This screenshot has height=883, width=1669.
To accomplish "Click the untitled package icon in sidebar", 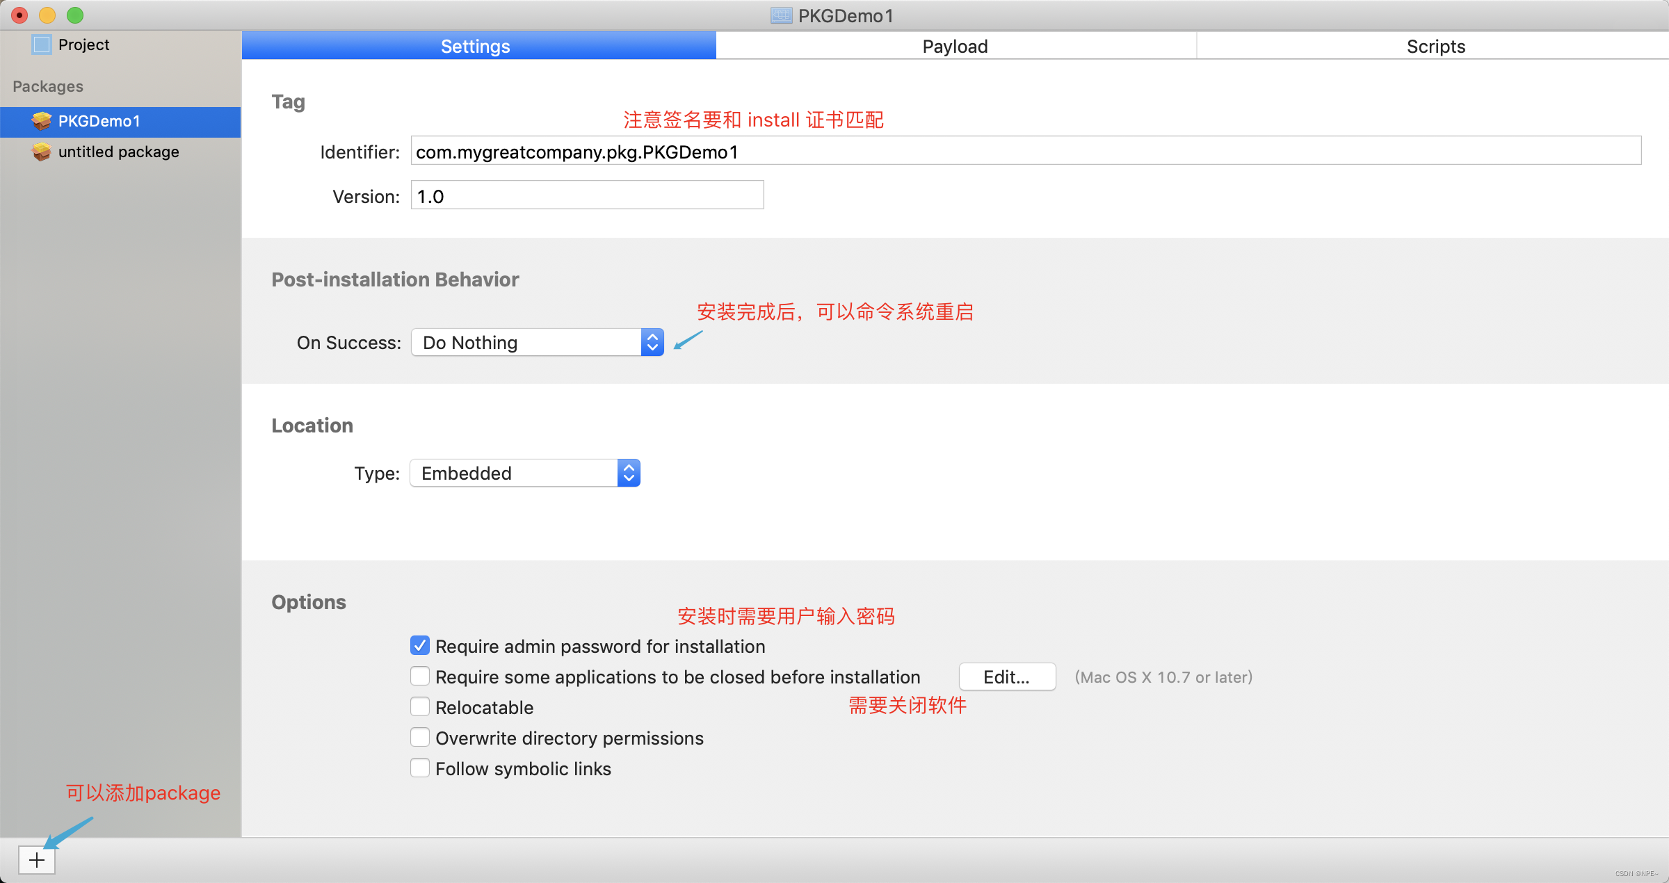I will tap(41, 152).
